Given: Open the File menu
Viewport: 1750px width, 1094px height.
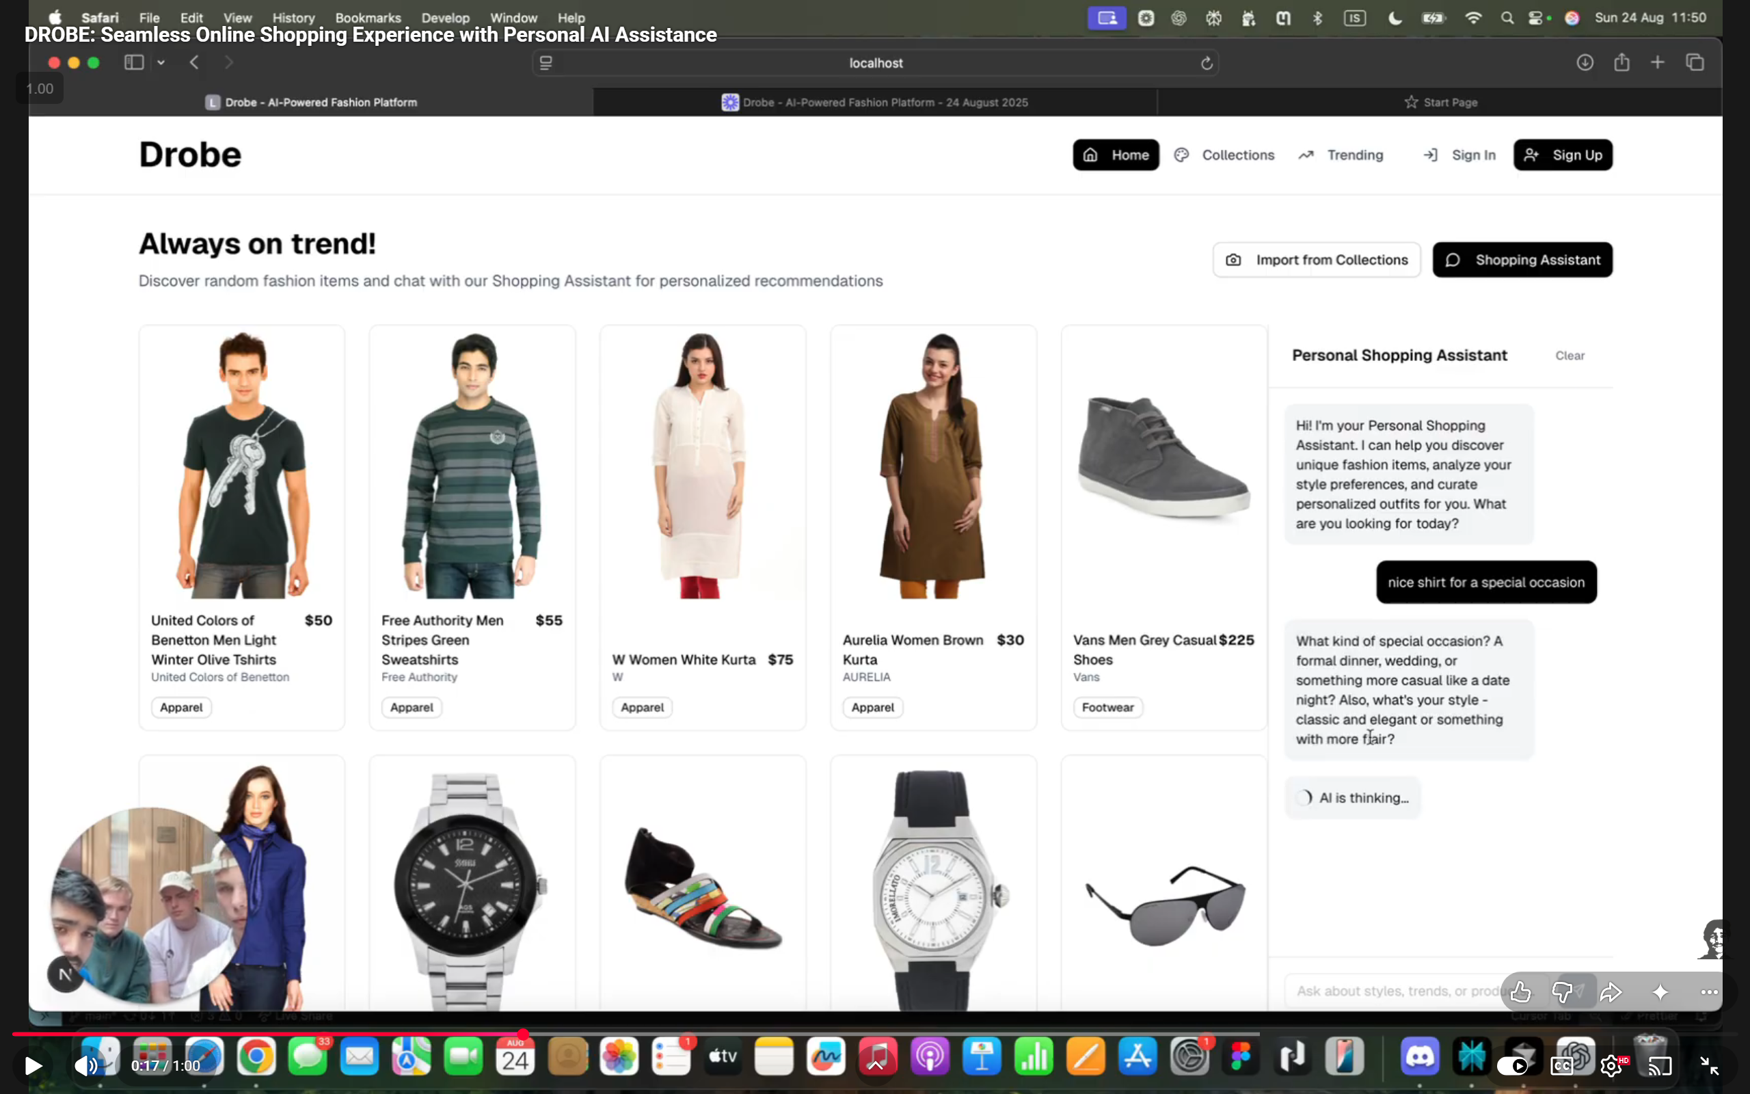Looking at the screenshot, I should point(149,17).
